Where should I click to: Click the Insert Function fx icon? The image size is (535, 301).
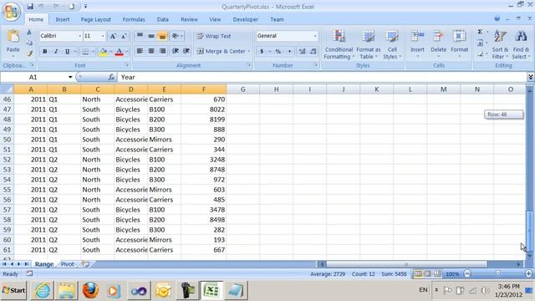click(x=111, y=78)
